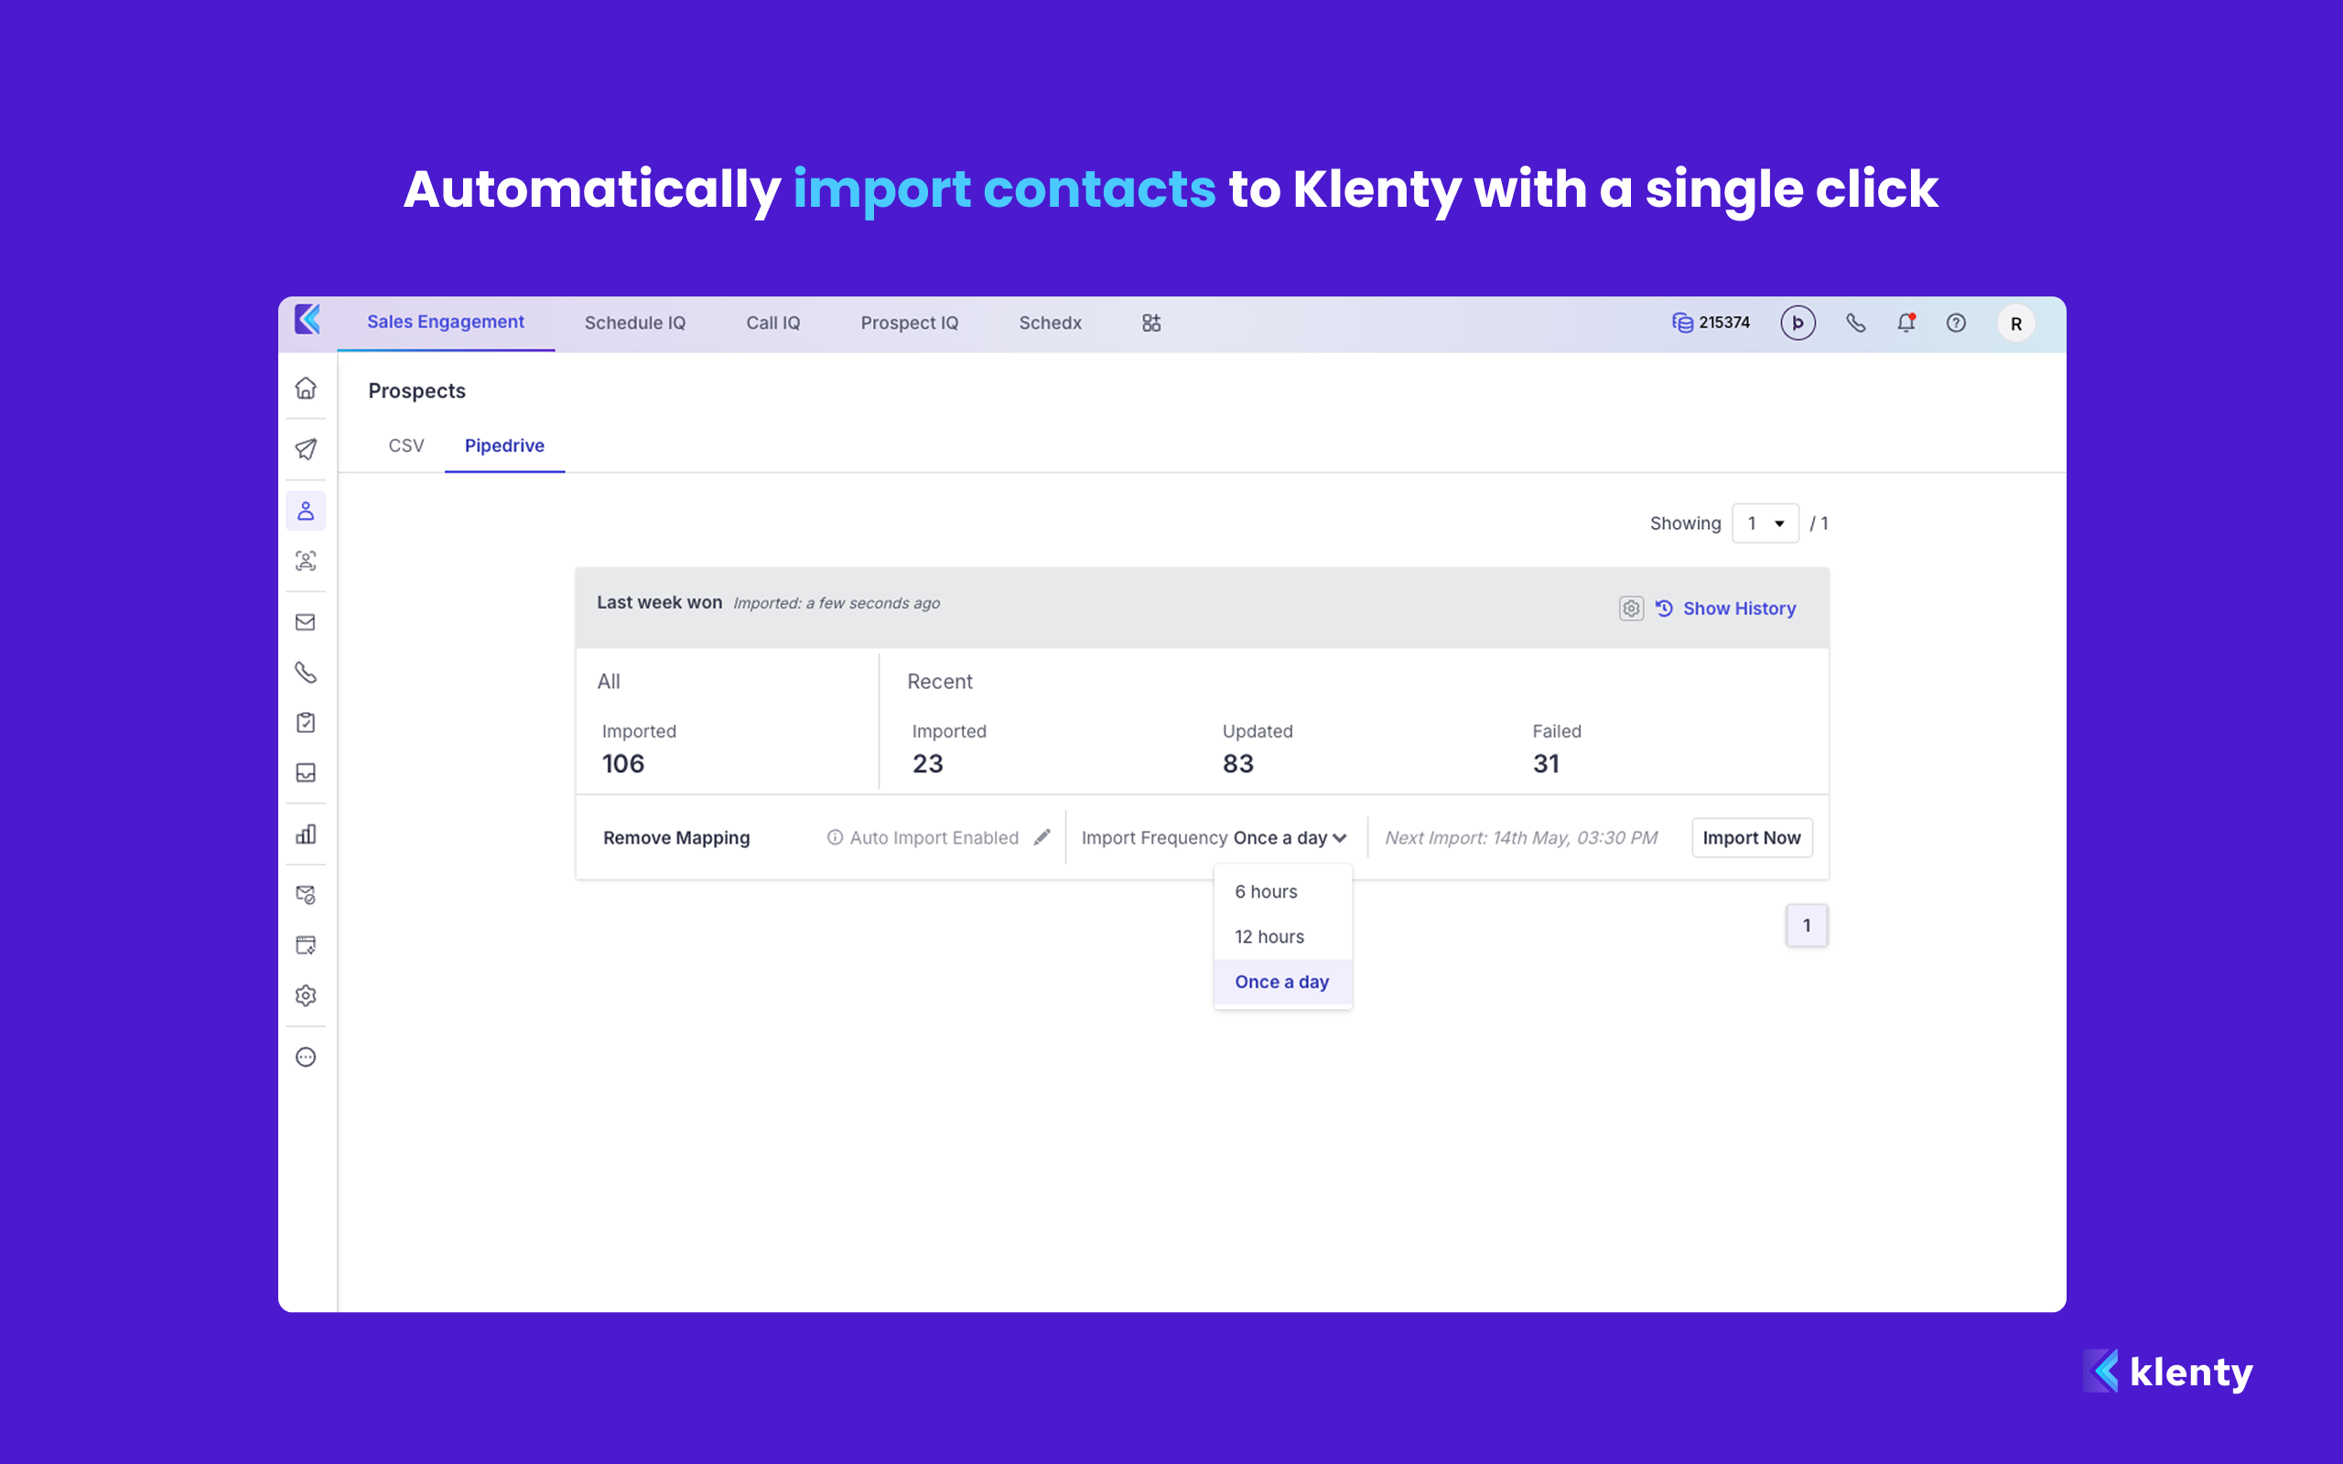Image resolution: width=2343 pixels, height=1464 pixels.
Task: Open the inbox tray sidebar icon
Action: pyautogui.click(x=306, y=772)
